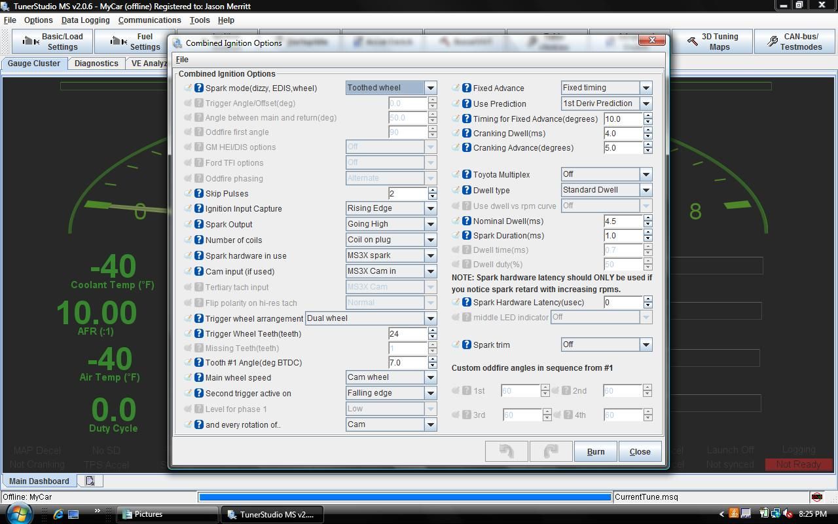Switch to the Diagnostics tab
Image resolution: width=838 pixels, height=524 pixels.
96,63
